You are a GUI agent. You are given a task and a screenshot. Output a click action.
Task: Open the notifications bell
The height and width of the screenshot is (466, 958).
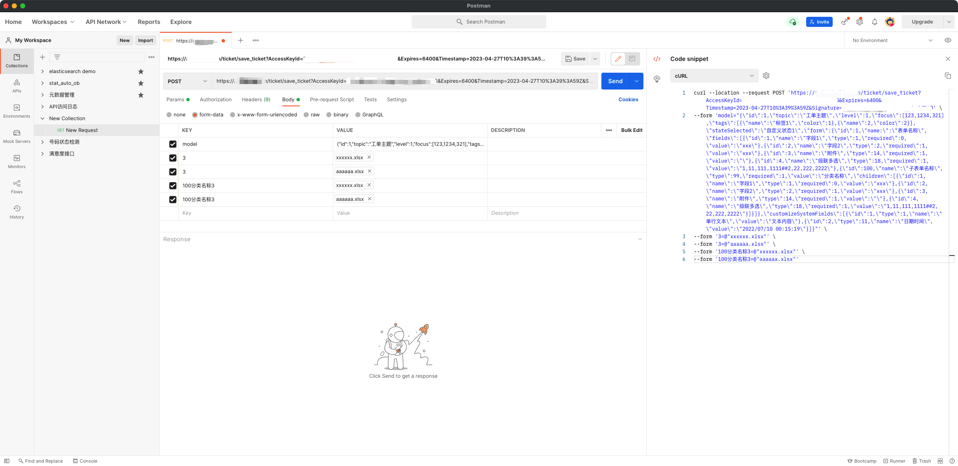tap(875, 22)
